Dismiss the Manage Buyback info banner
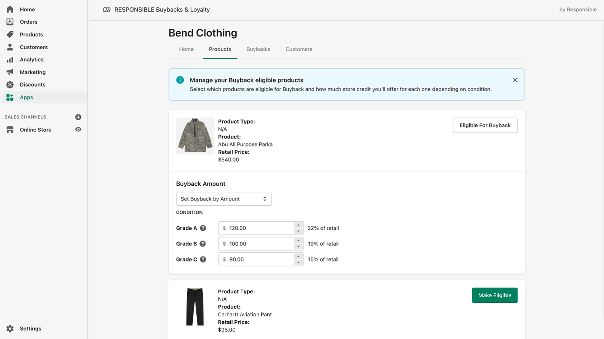Image resolution: width=604 pixels, height=339 pixels. click(515, 80)
